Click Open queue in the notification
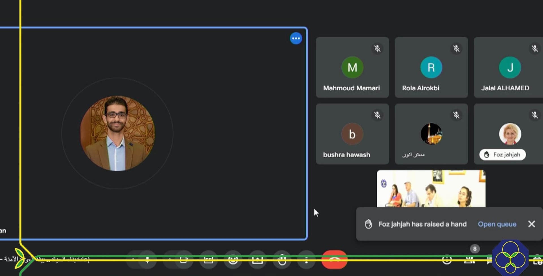The width and height of the screenshot is (543, 276). click(x=497, y=224)
